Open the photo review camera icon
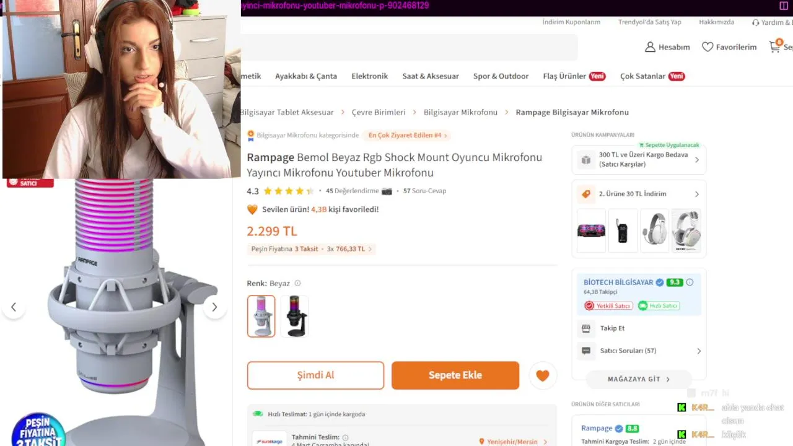This screenshot has width=793, height=446. pos(387,191)
